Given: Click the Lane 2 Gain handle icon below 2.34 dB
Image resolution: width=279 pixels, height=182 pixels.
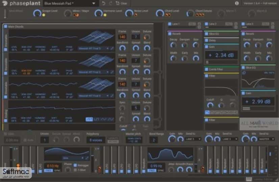Looking at the screenshot, I should pos(207,62).
